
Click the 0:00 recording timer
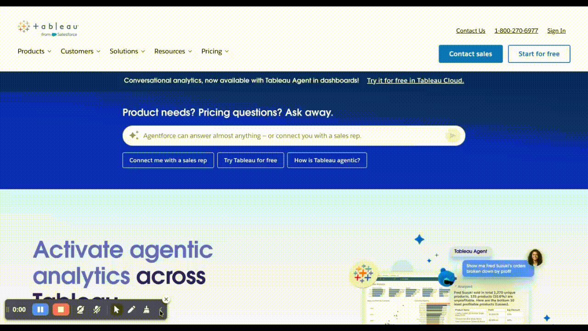[19, 309]
